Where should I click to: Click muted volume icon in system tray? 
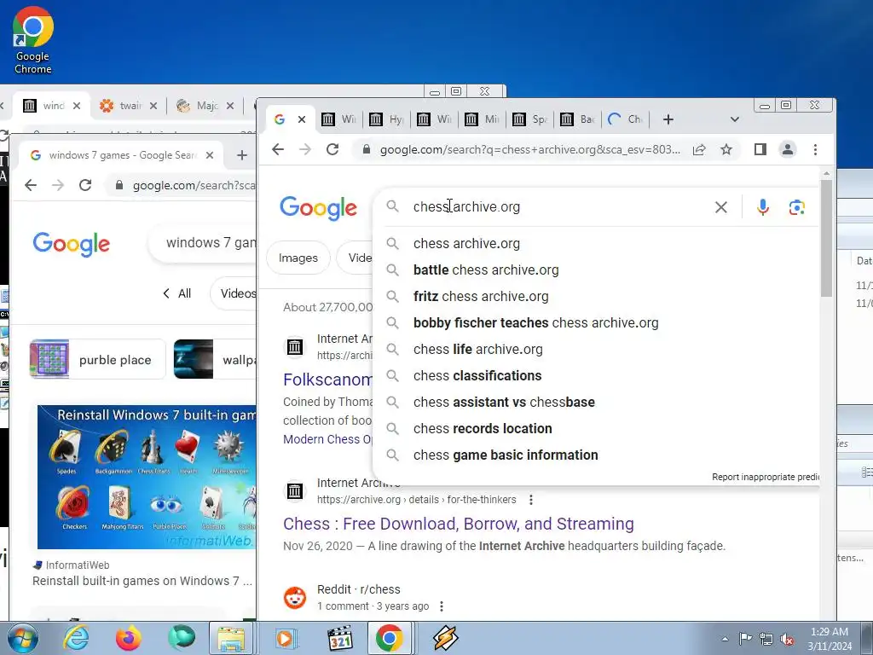786,639
